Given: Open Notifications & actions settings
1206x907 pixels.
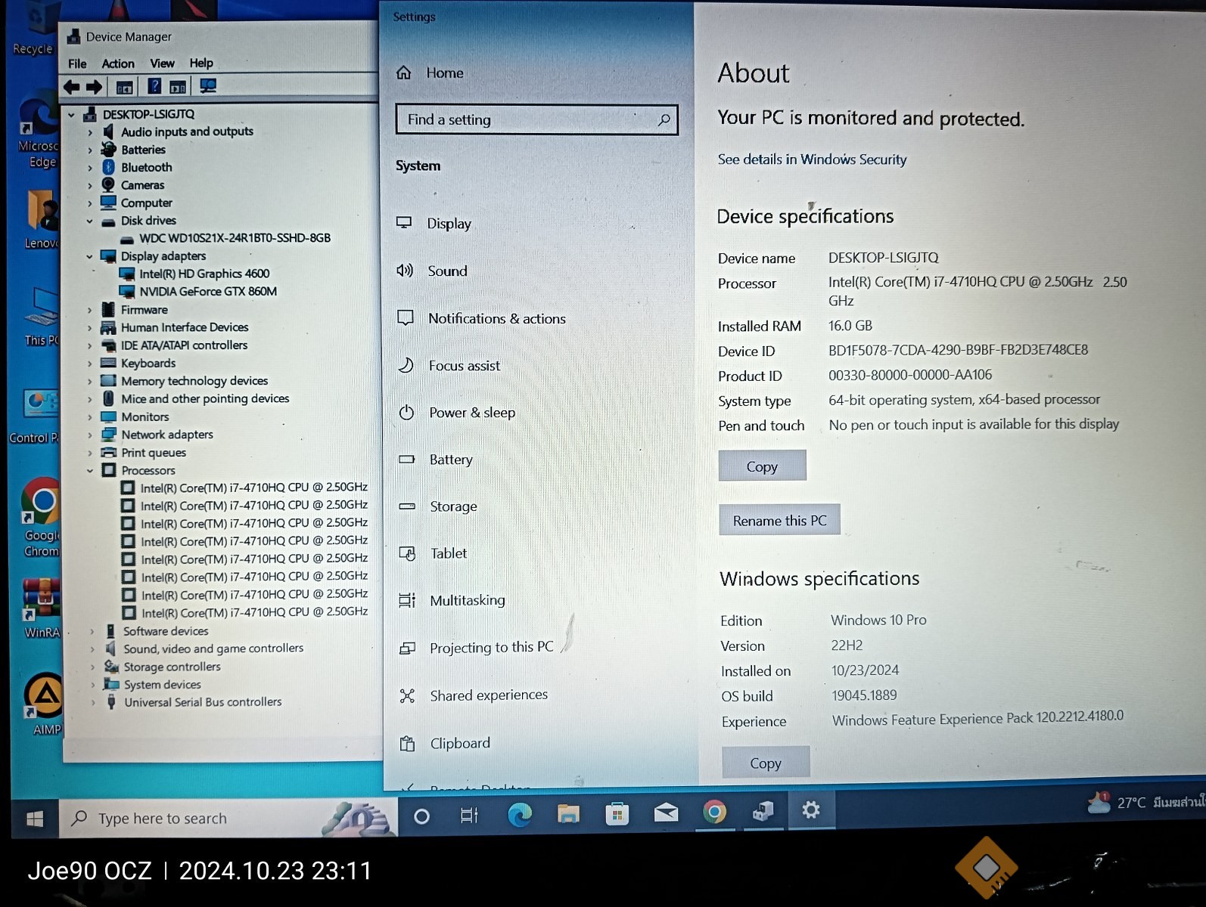Looking at the screenshot, I should pyautogui.click(x=496, y=318).
